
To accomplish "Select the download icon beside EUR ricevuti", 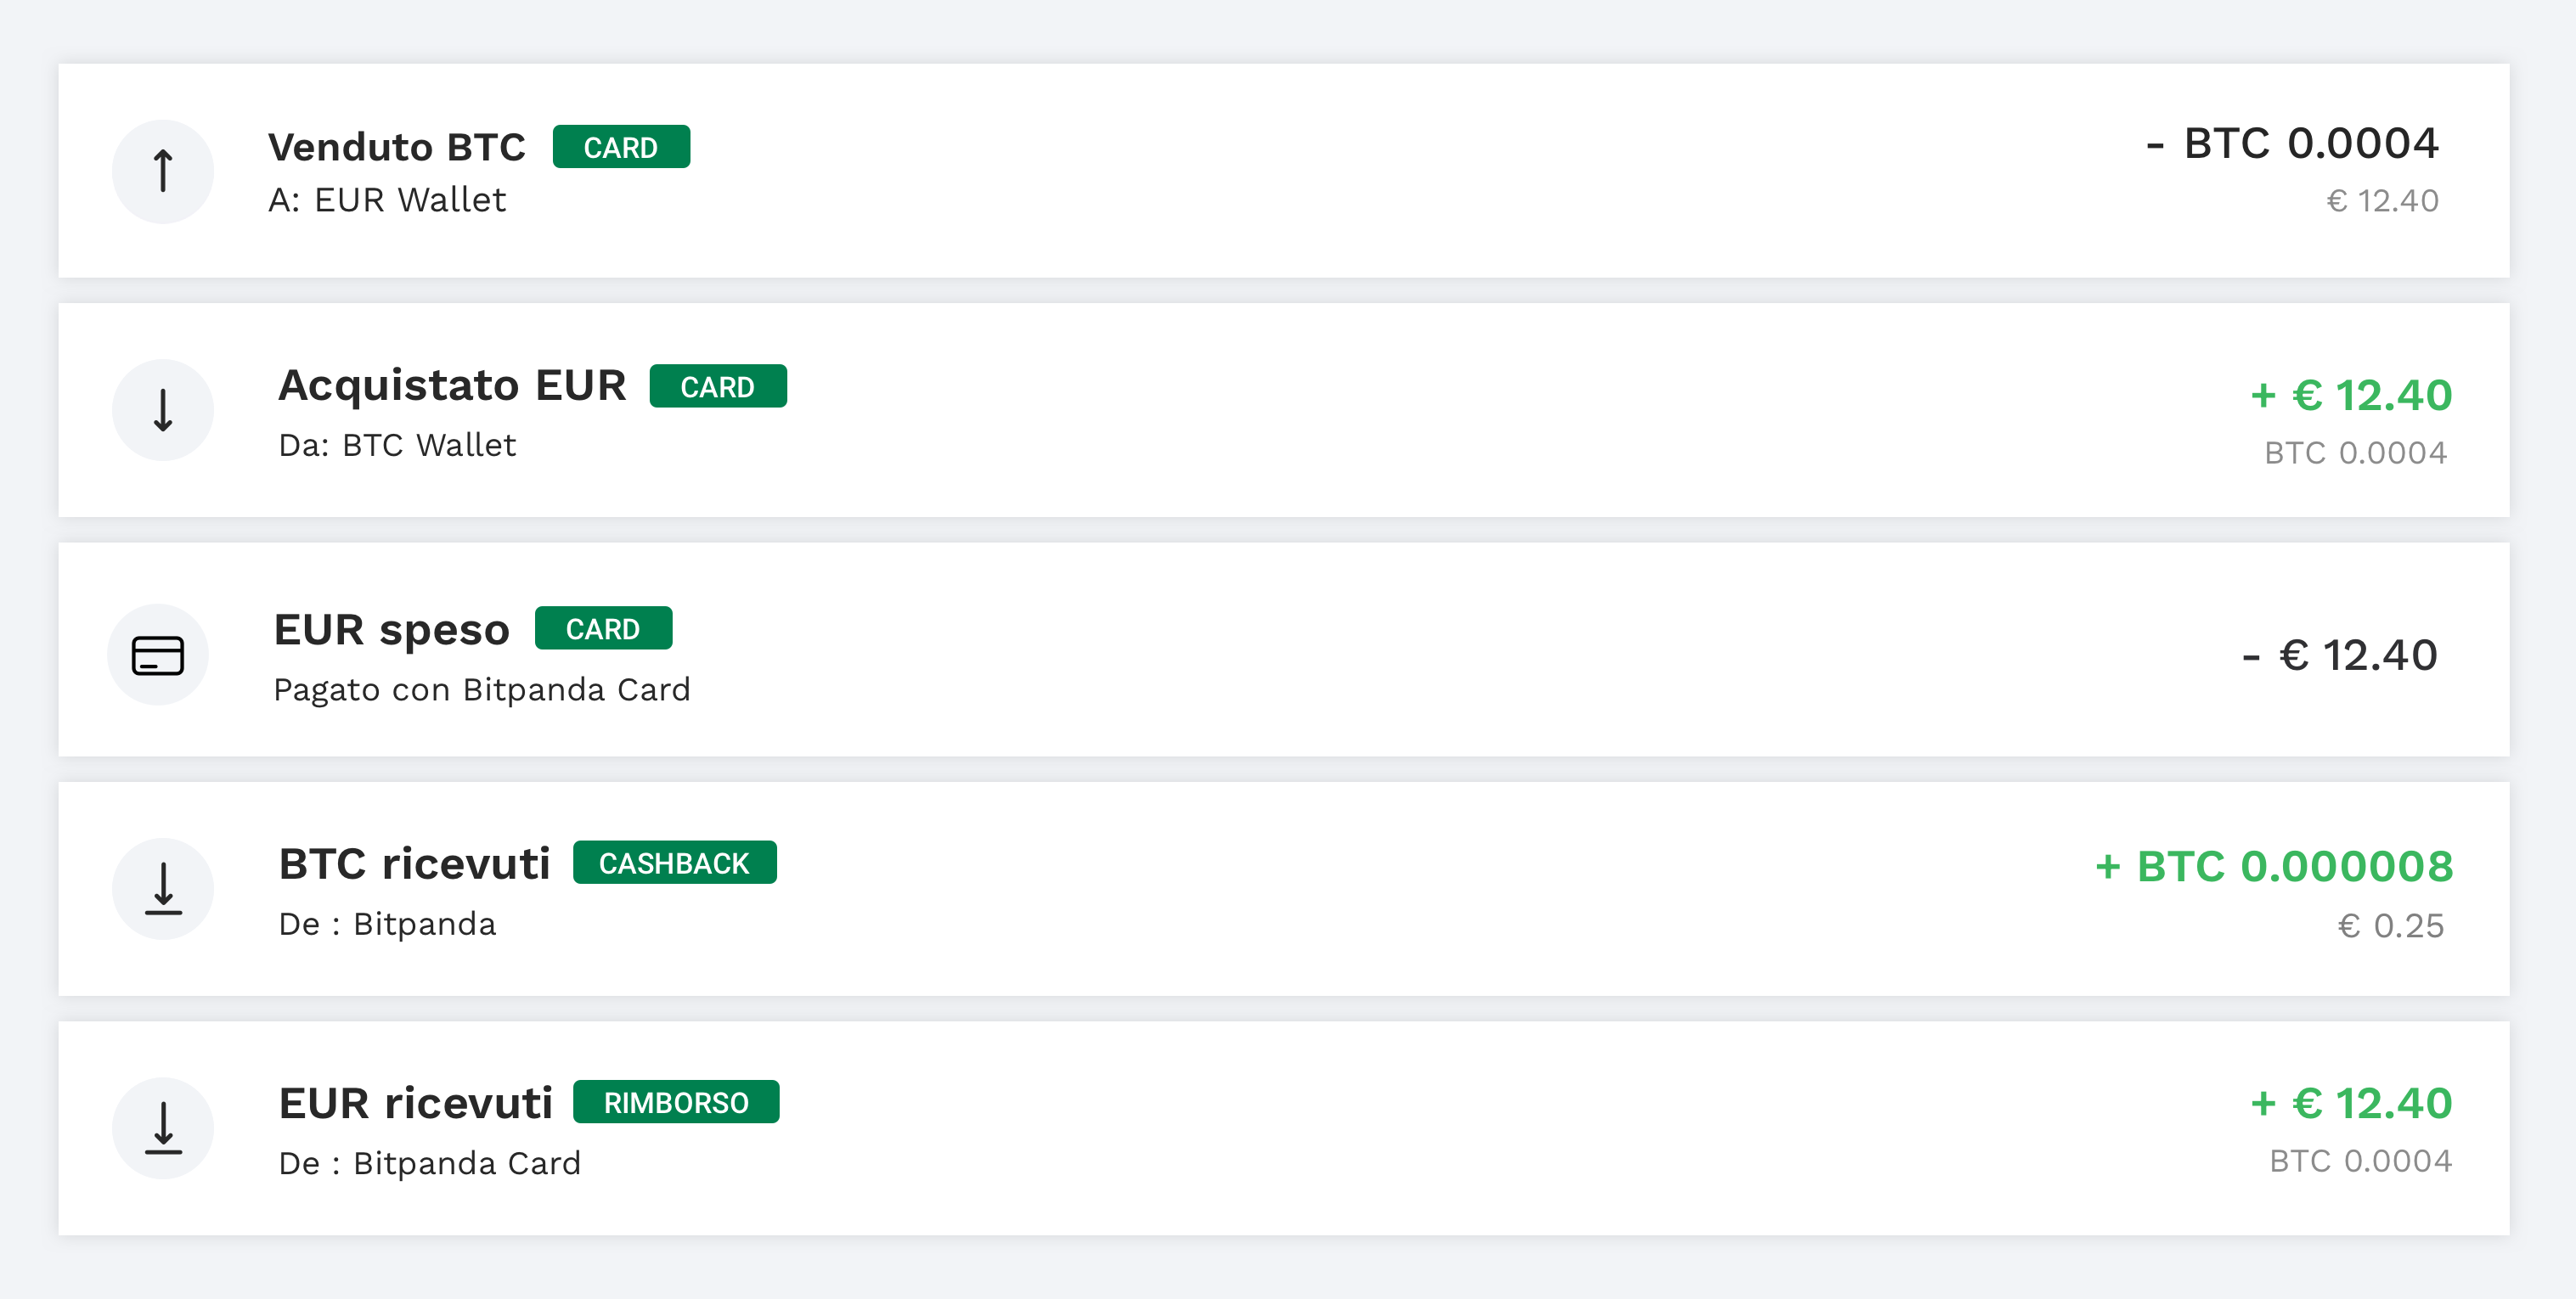I will point(162,1128).
